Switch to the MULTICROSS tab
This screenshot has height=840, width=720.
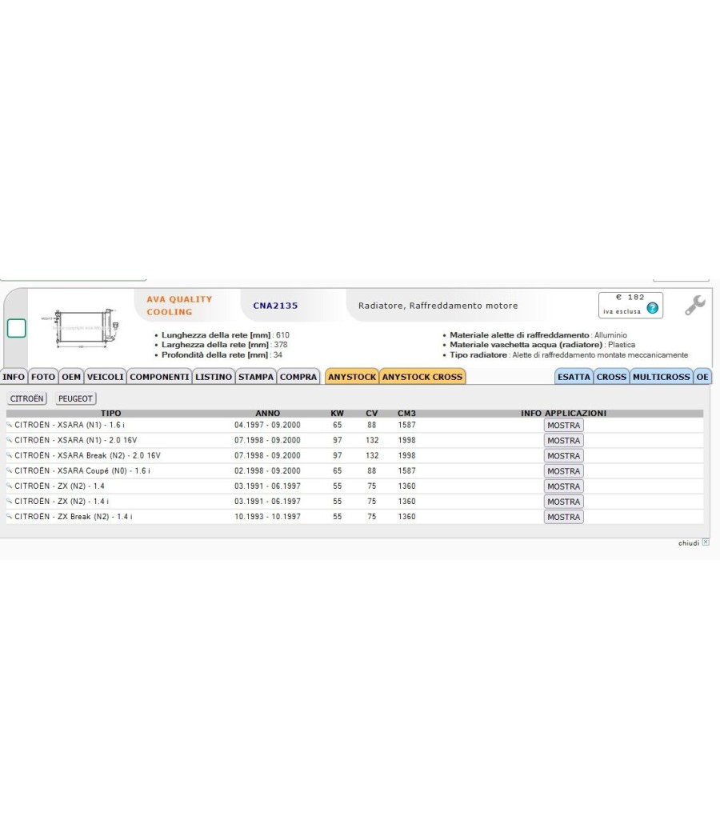tap(661, 377)
